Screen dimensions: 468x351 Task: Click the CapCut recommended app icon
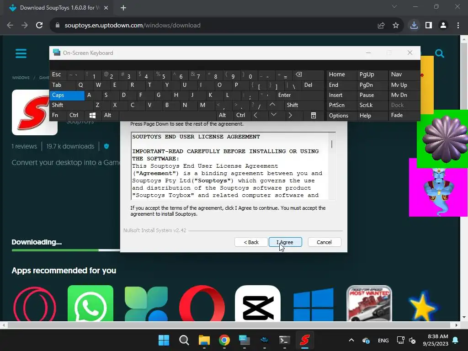[258, 303]
